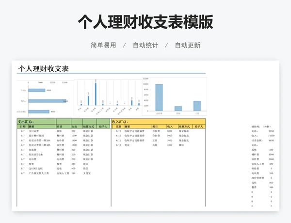Screen dimensions: 291x223
Task: Click income amount 3800 in 工资 row
Action: click(x=170, y=141)
